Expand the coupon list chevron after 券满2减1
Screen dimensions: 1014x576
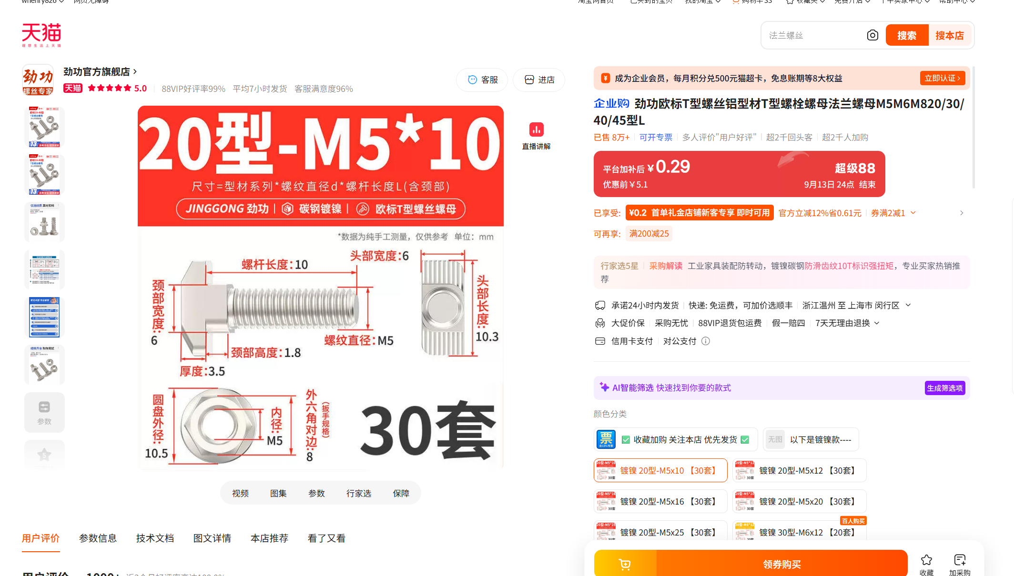click(913, 213)
